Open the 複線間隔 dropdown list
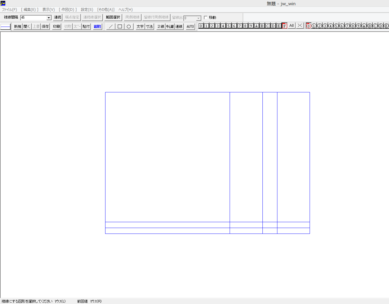 49,18
